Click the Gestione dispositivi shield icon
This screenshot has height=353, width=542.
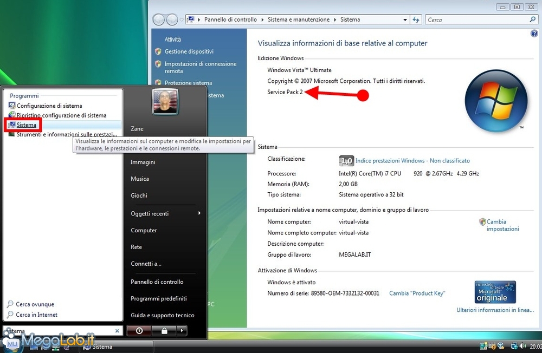[158, 51]
